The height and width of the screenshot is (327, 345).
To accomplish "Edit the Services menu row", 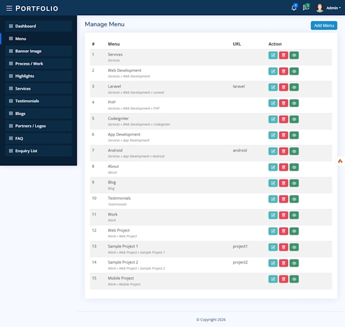I will click(x=273, y=55).
